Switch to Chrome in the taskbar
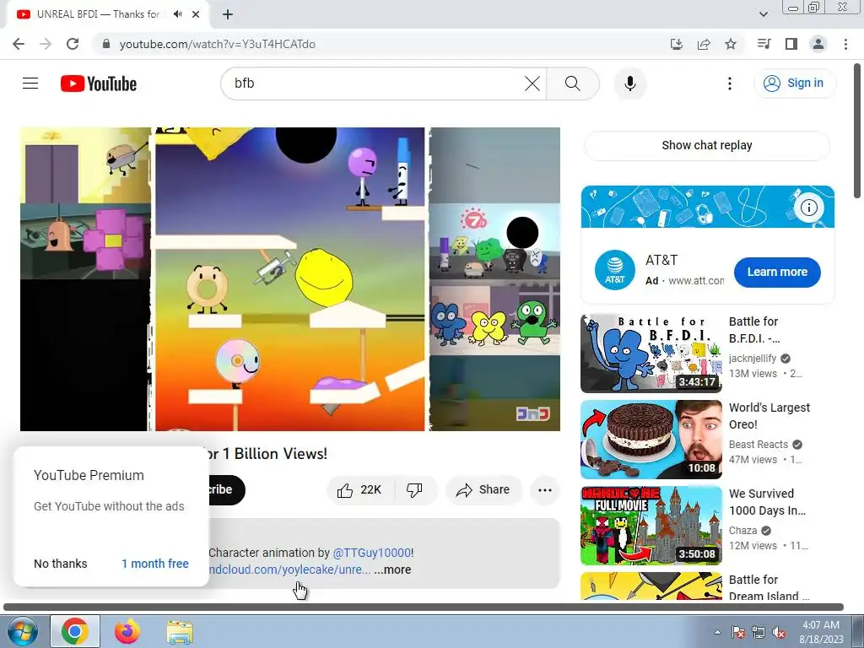The height and width of the screenshot is (648, 864). 75,631
